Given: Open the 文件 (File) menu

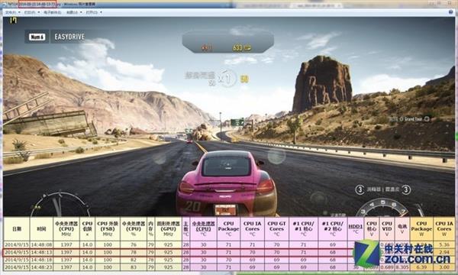Looking at the screenshot, I should [11, 12].
